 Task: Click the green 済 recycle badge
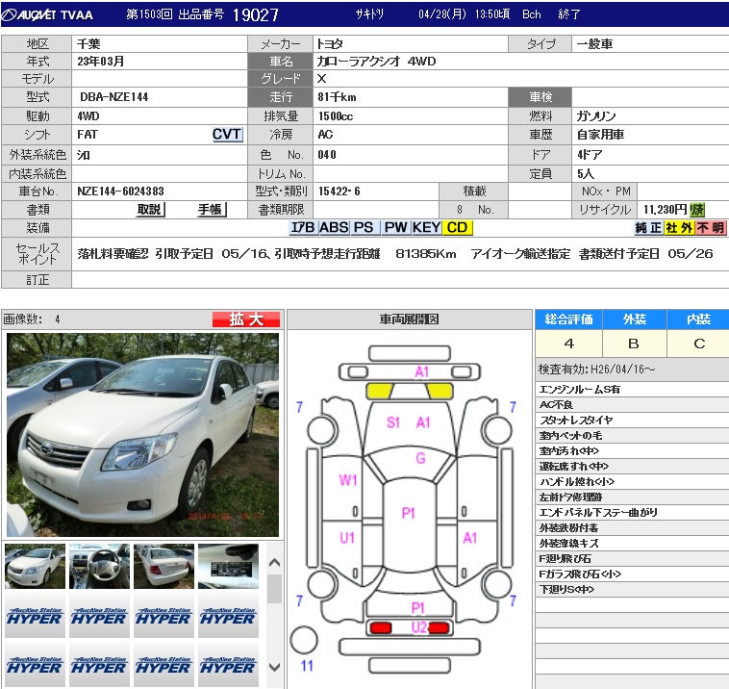[x=697, y=210]
